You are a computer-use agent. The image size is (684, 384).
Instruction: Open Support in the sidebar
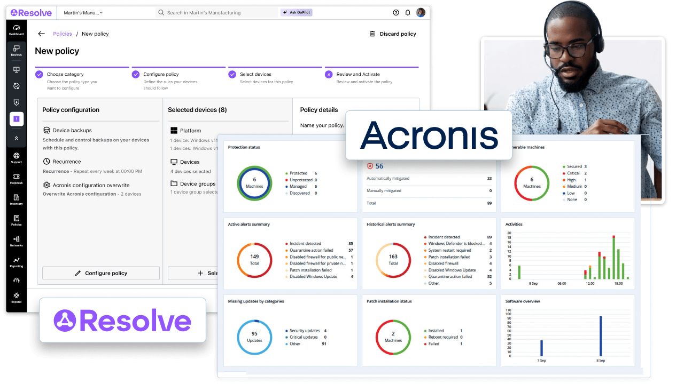[16, 158]
